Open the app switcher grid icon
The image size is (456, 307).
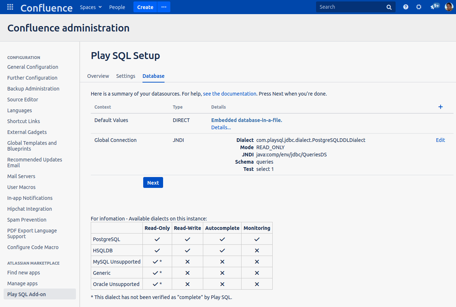click(10, 7)
